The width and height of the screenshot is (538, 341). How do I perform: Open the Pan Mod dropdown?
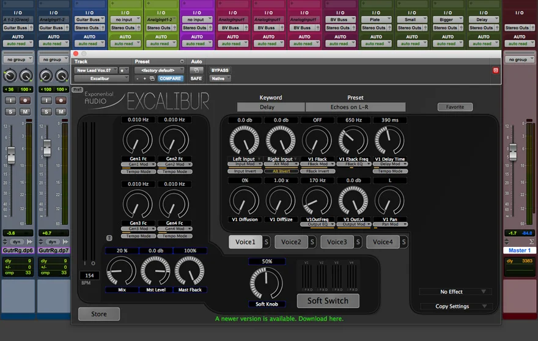pyautogui.click(x=390, y=224)
